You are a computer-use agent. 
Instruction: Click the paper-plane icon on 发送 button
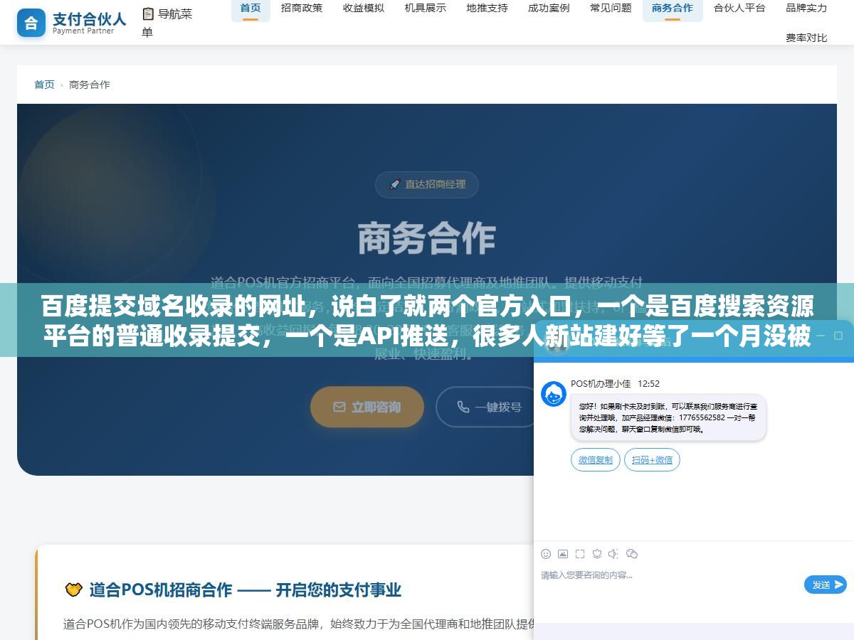click(839, 585)
